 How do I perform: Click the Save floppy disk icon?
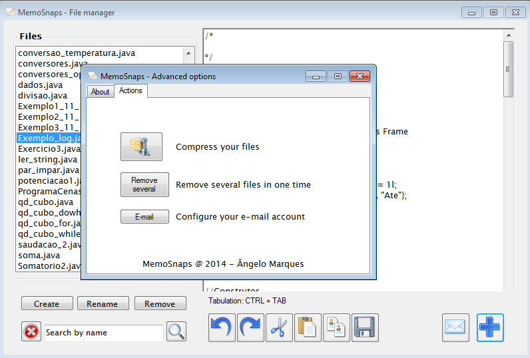click(x=365, y=327)
